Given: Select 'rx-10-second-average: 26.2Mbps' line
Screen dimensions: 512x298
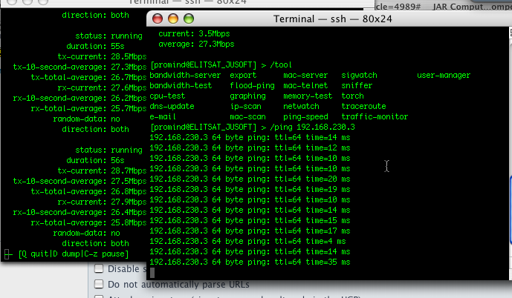Looking at the screenshot, I should 80,99.
